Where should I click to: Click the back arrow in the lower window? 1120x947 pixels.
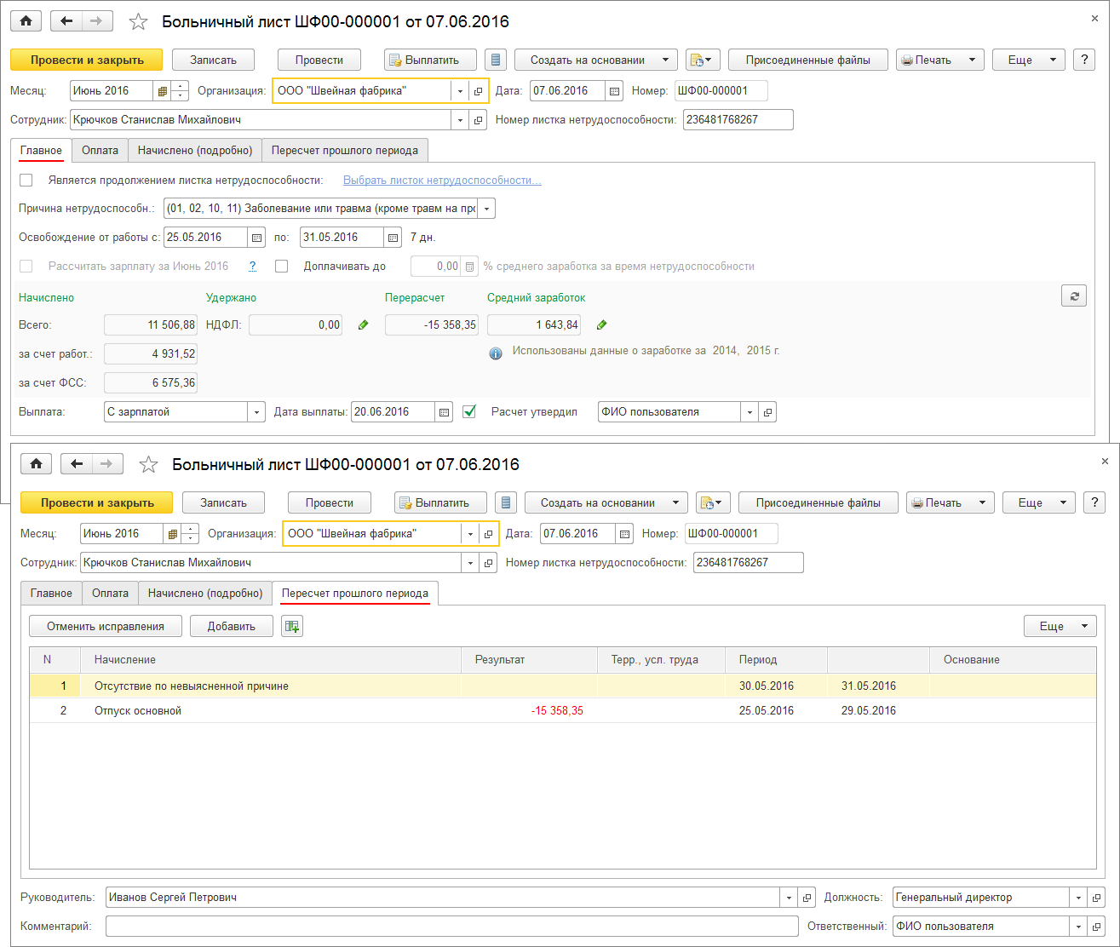pos(78,464)
